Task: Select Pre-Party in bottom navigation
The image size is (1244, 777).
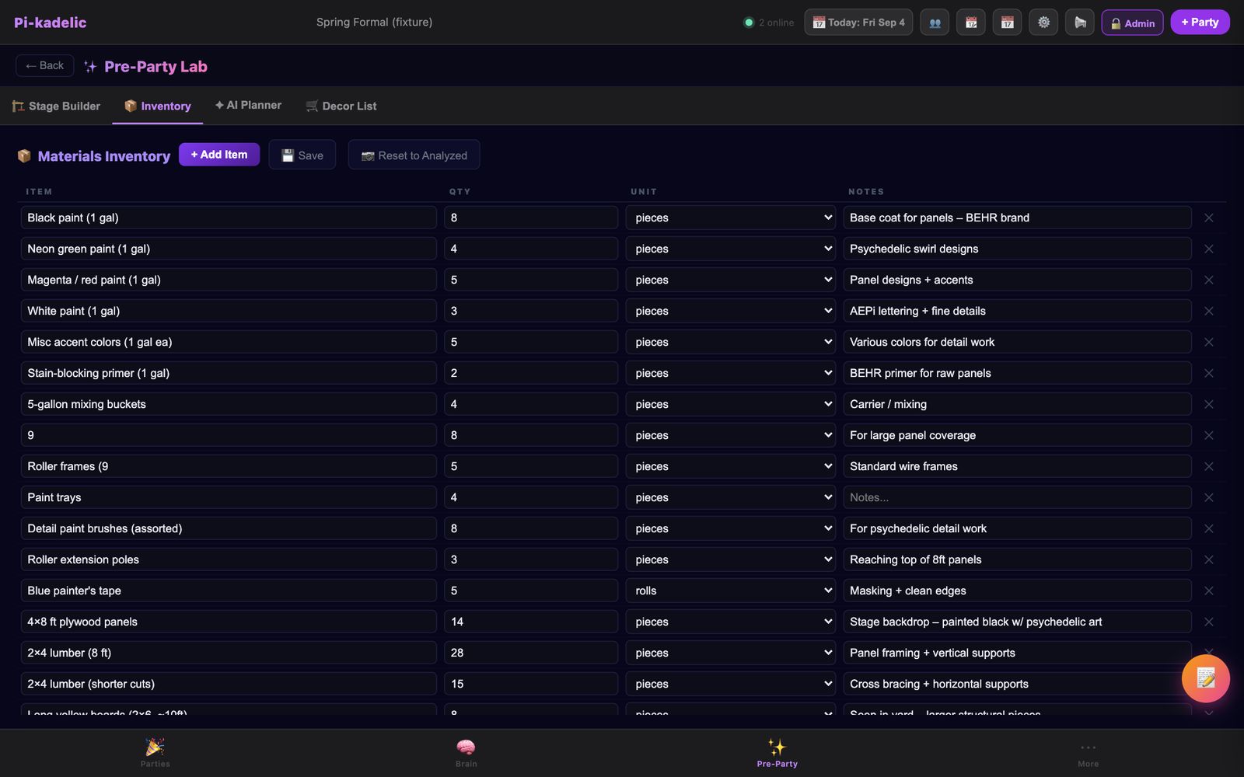Action: point(777,753)
